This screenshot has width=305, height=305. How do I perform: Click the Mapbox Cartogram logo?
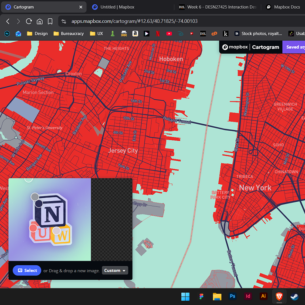pos(251,47)
